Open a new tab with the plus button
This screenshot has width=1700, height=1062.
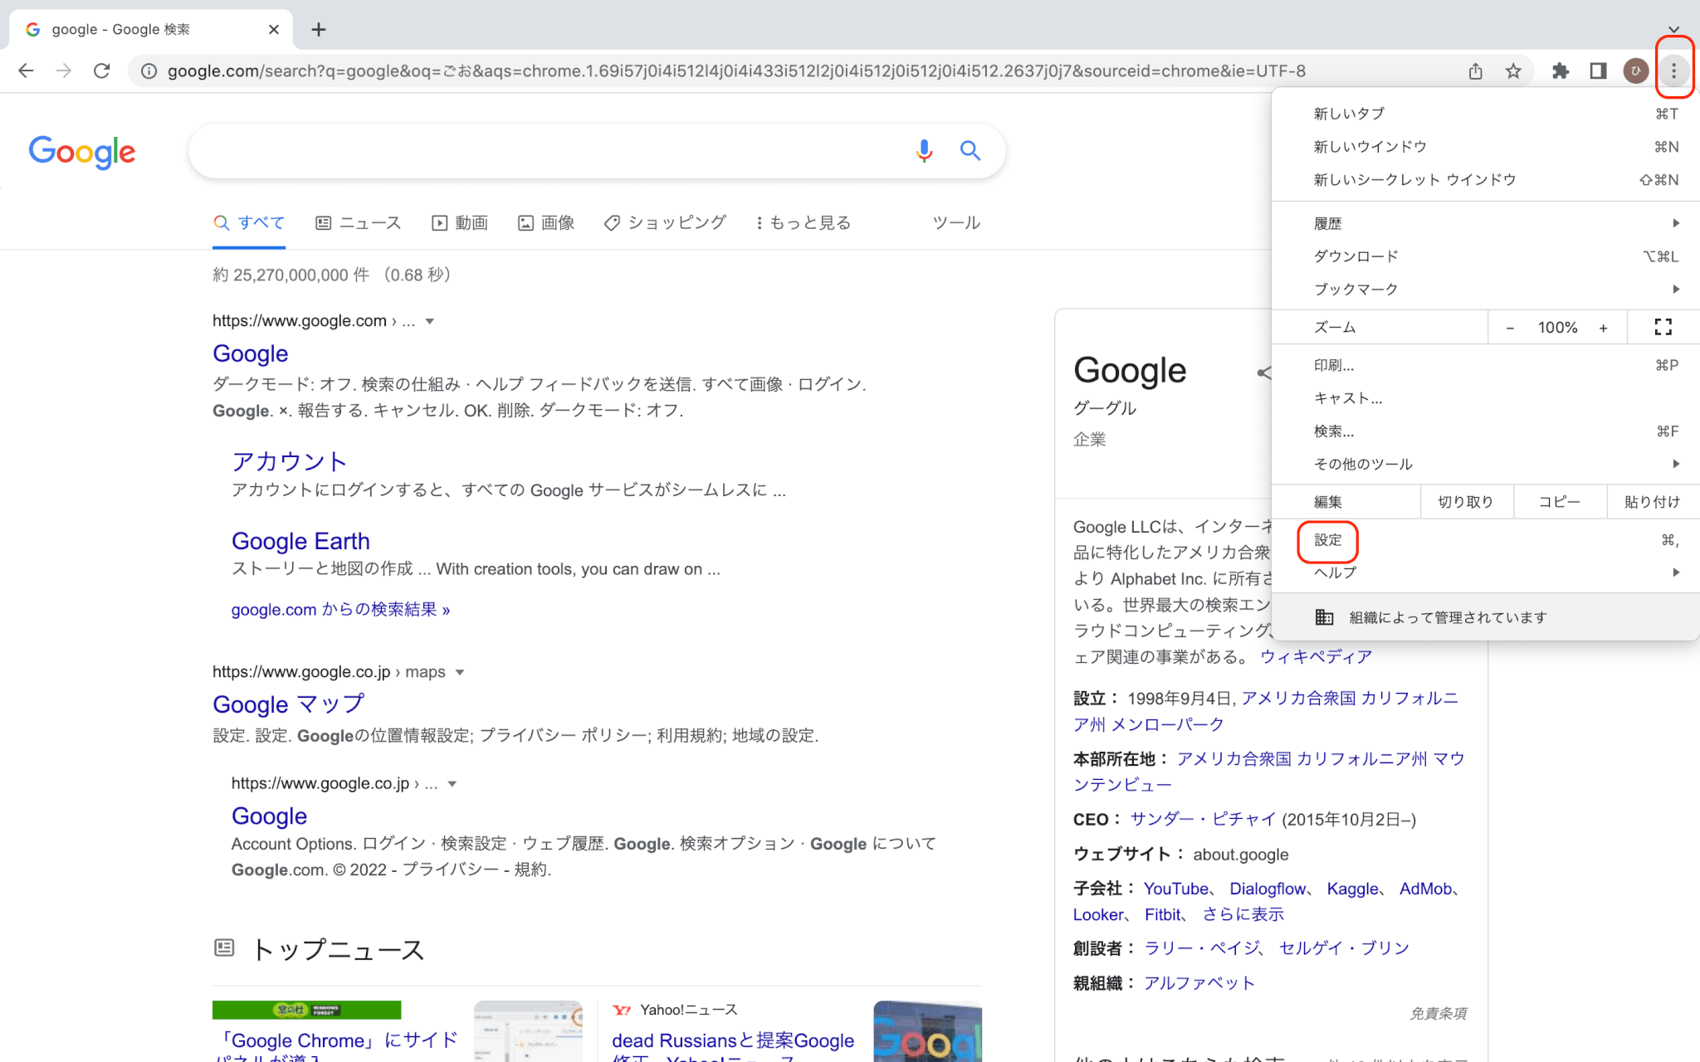tap(318, 29)
